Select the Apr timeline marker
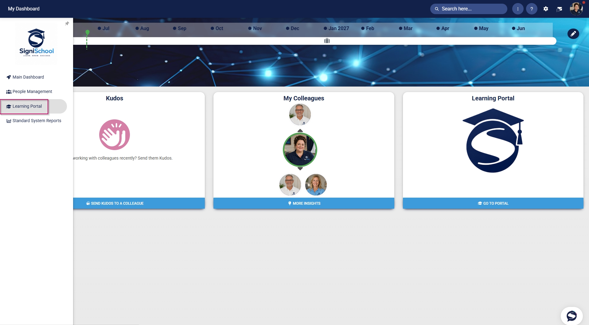The image size is (589, 325). [x=443, y=28]
